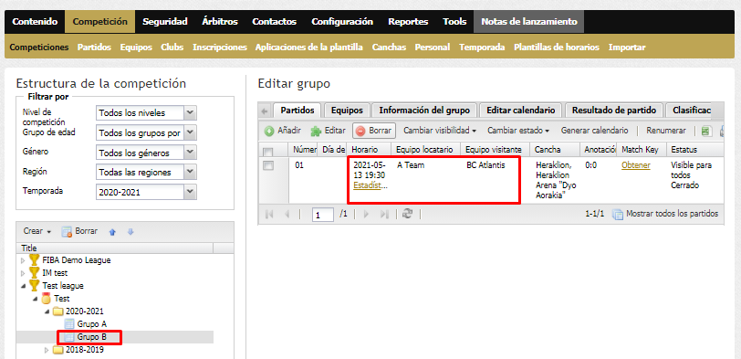Image resolution: width=741 pixels, height=359 pixels.
Task: Open Canchas submenu item
Action: click(x=389, y=48)
